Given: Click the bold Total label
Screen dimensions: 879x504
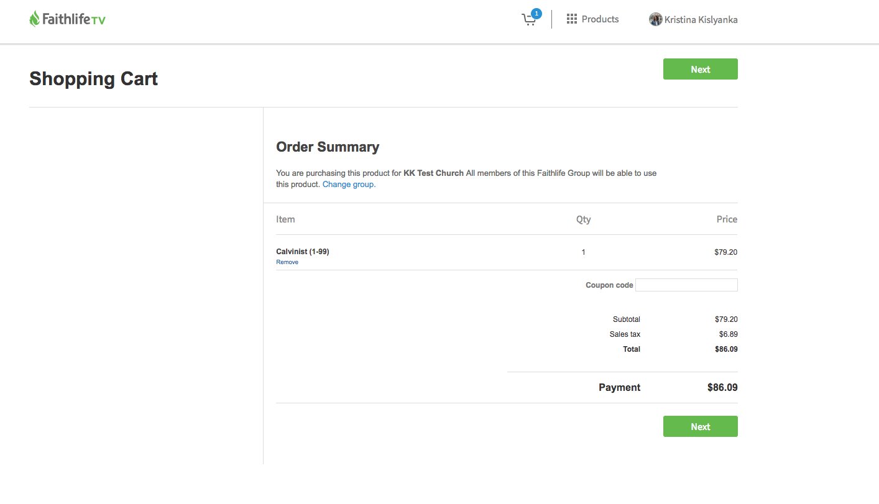Looking at the screenshot, I should click(632, 349).
